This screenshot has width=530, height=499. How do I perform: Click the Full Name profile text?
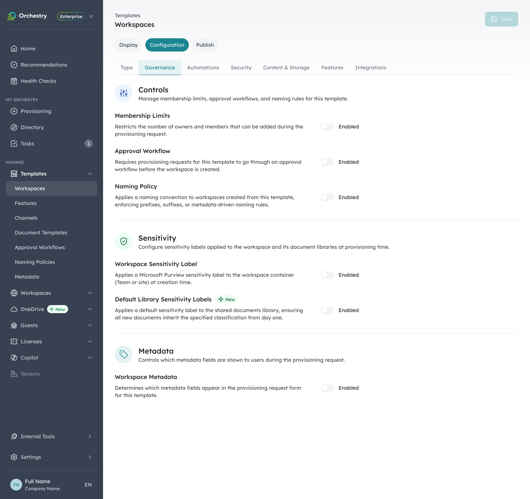point(38,481)
